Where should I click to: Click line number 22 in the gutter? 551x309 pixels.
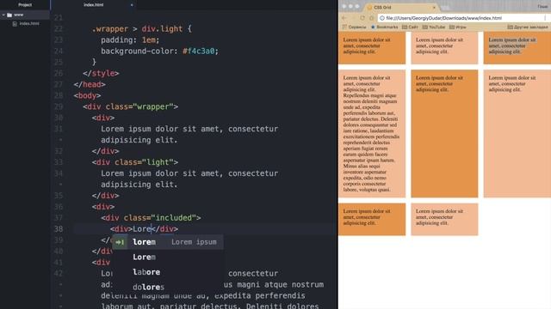tap(59, 28)
